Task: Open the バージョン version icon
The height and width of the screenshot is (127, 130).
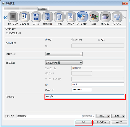Action: click(117, 17)
